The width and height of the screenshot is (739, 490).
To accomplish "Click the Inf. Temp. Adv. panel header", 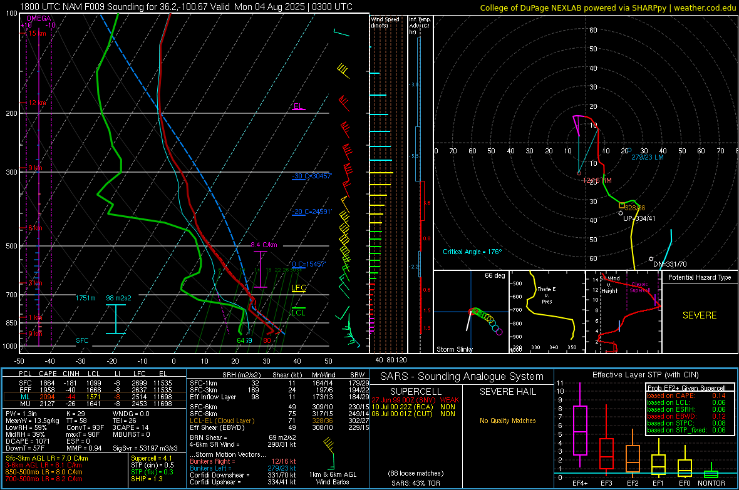I will tap(420, 26).
